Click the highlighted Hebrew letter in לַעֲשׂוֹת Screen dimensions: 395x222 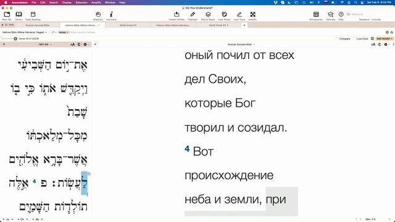(x=84, y=183)
